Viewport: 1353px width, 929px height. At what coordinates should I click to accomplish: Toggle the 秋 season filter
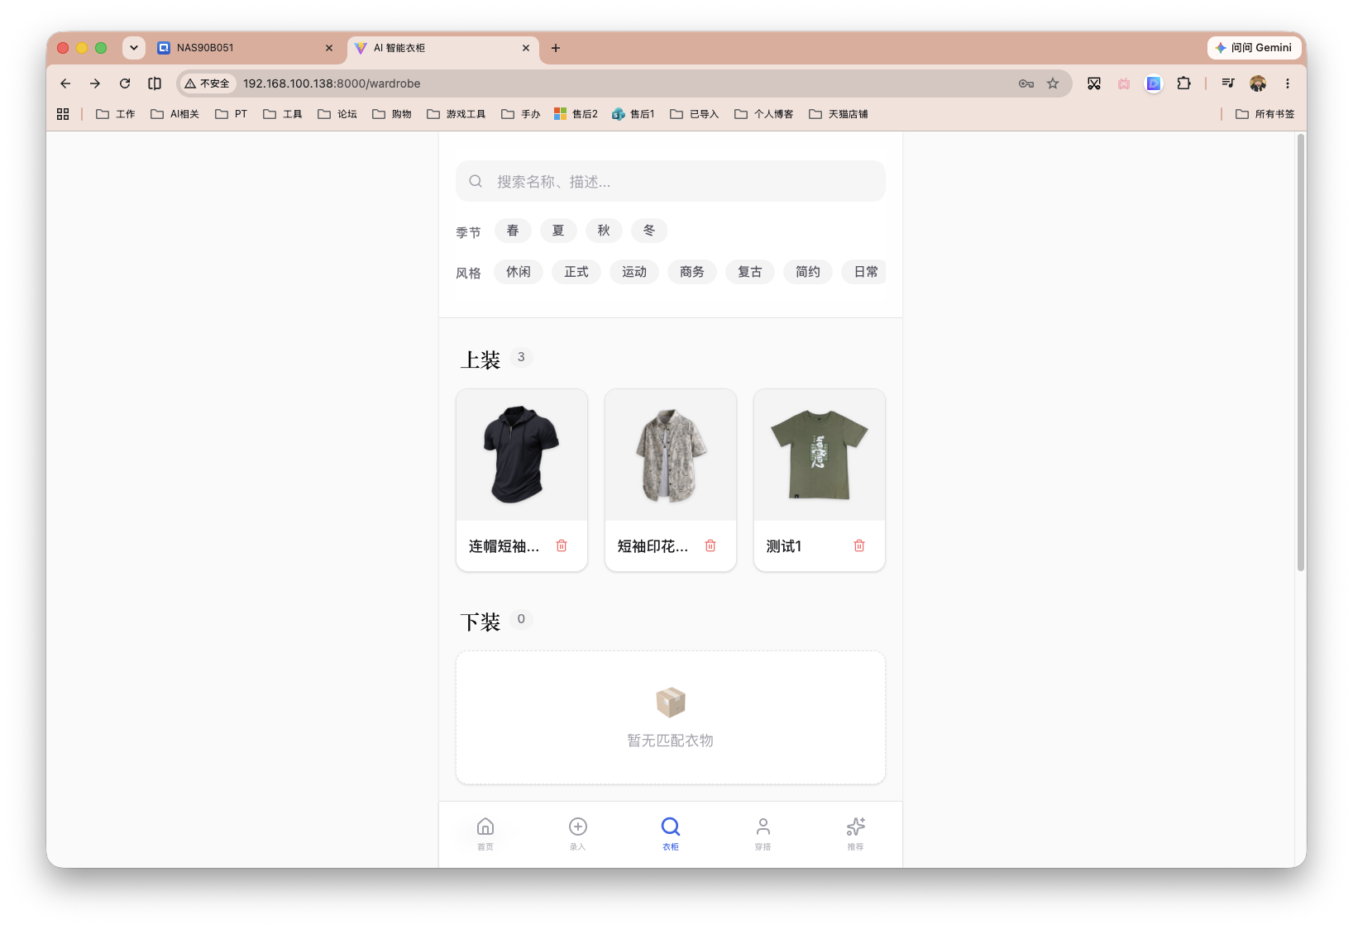pyautogui.click(x=604, y=231)
